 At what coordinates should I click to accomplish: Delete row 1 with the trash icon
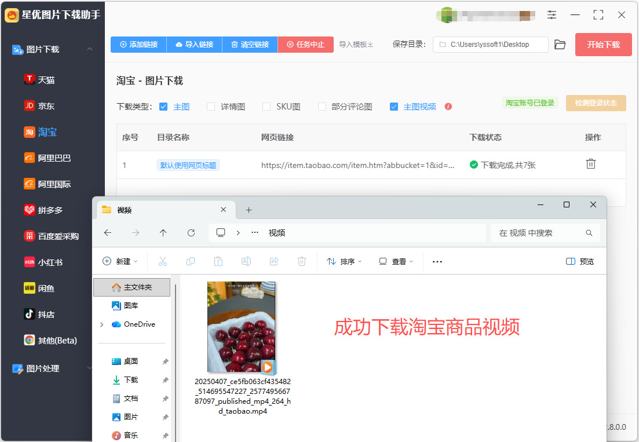[x=590, y=164]
